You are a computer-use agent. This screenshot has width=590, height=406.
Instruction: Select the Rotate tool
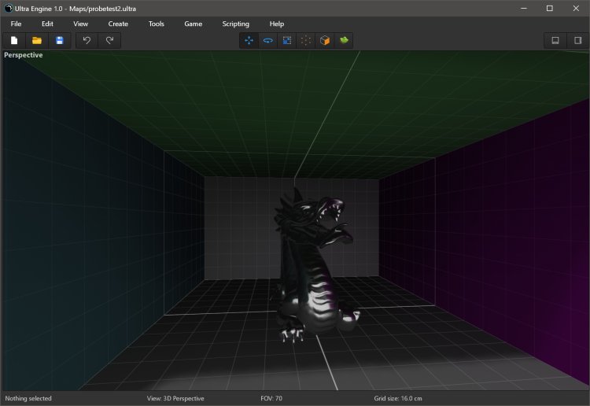(268, 40)
